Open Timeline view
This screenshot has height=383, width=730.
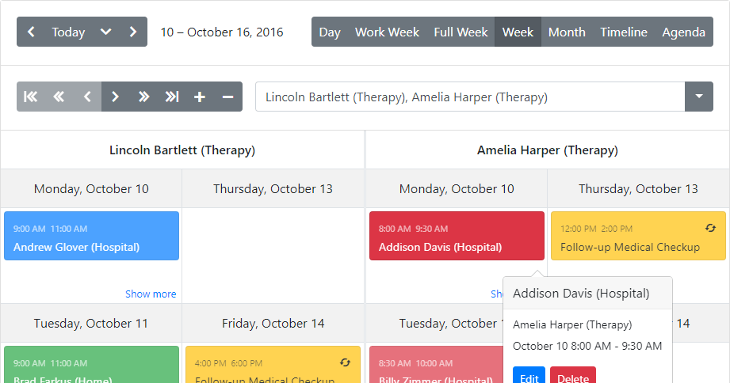pos(623,32)
